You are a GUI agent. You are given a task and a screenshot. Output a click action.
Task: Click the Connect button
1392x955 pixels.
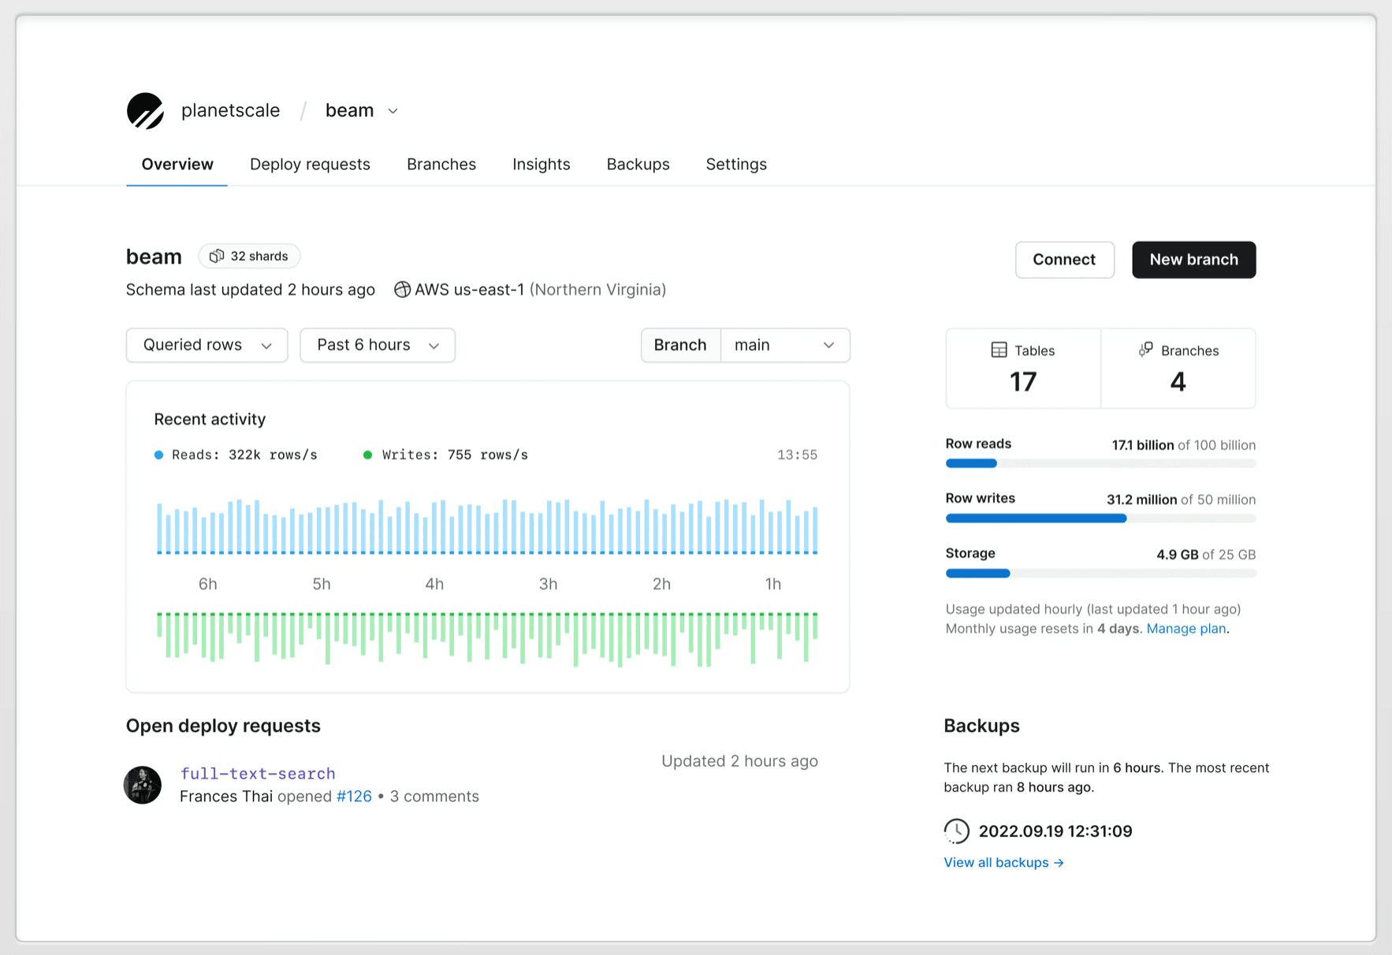(x=1064, y=259)
